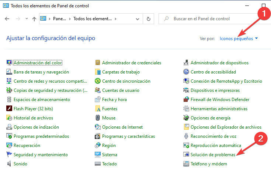This screenshot has height=172, width=271.
Task: Click the Teléfono y módem icon
Action: (186, 164)
